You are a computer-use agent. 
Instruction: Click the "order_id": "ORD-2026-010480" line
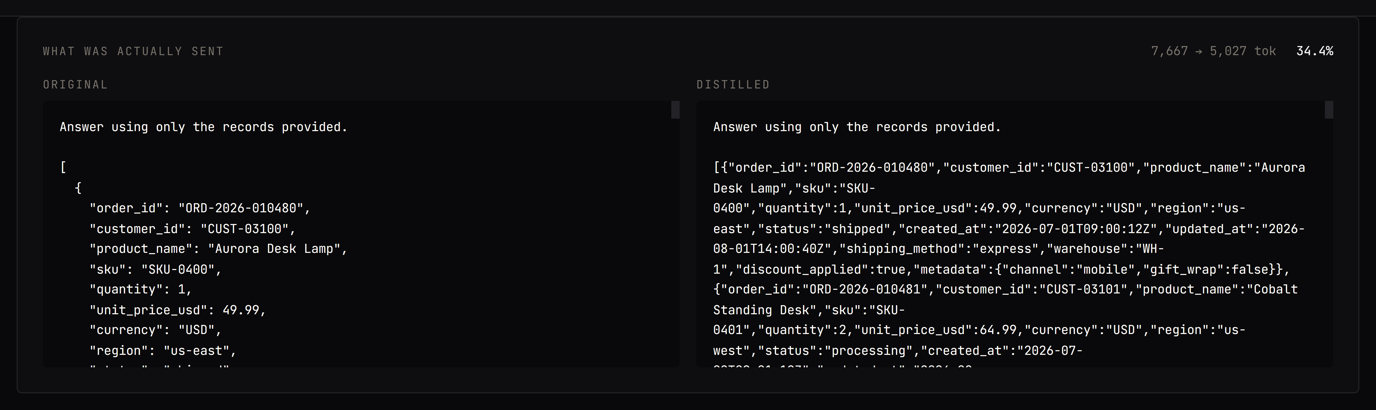pyautogui.click(x=200, y=208)
